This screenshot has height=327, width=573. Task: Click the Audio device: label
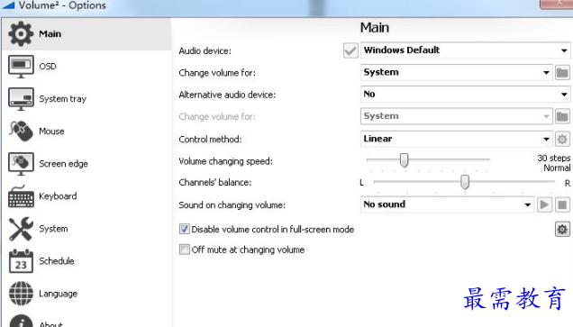tap(205, 50)
